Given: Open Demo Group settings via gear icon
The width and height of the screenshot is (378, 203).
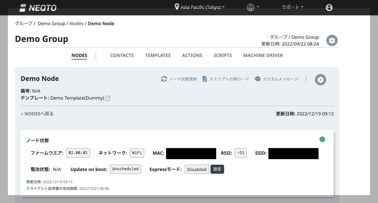Looking at the screenshot, I should tap(332, 40).
